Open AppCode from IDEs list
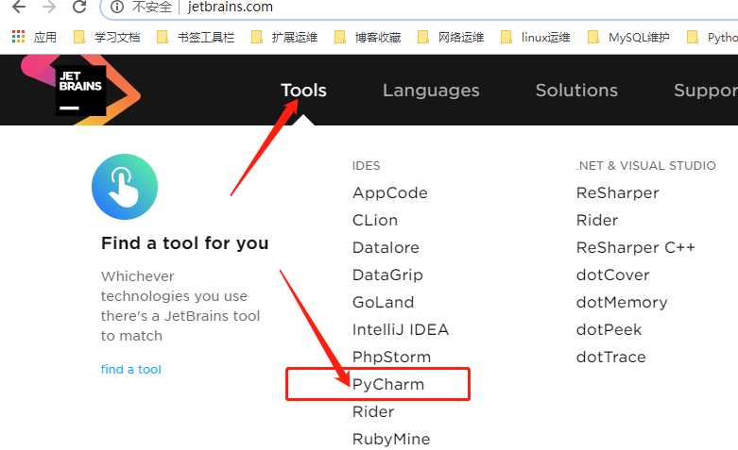Screen dimensions: 738x450 coord(389,193)
